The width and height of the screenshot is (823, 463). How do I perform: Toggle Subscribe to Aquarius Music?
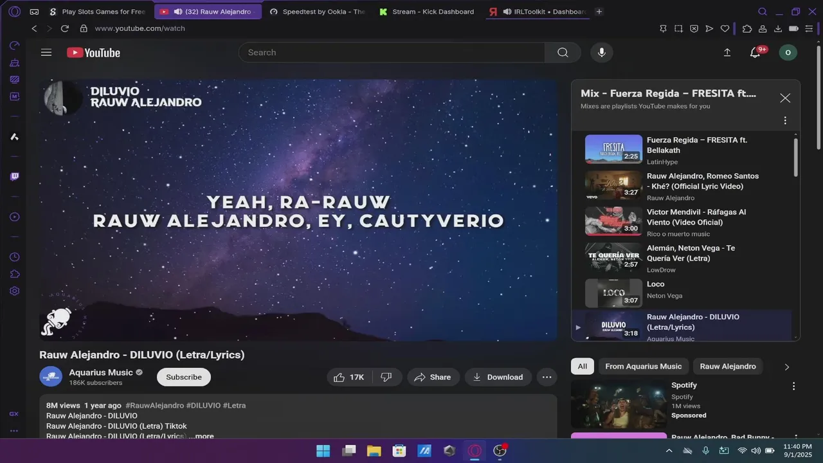pyautogui.click(x=184, y=377)
